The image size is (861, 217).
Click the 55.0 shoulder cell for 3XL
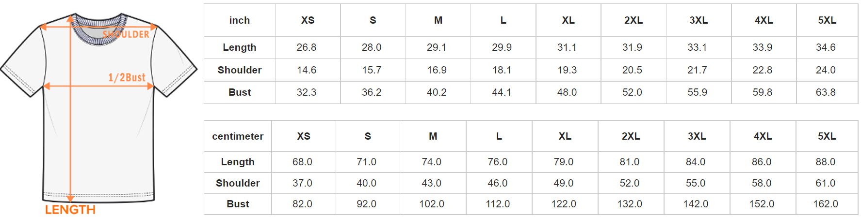click(x=696, y=183)
